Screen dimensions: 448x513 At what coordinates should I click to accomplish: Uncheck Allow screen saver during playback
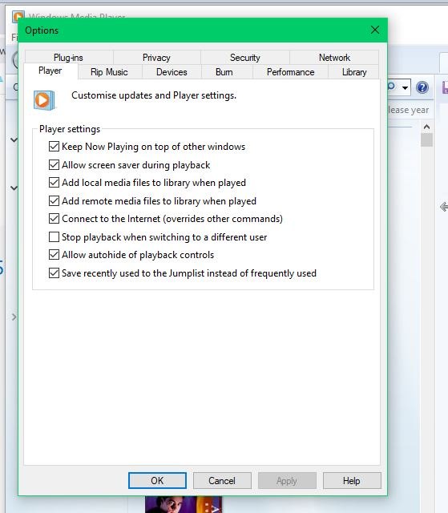pyautogui.click(x=54, y=164)
